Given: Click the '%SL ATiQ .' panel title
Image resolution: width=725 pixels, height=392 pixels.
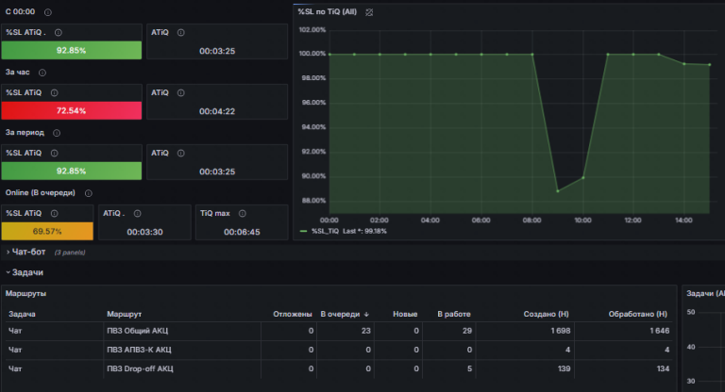Looking at the screenshot, I should click(x=25, y=33).
